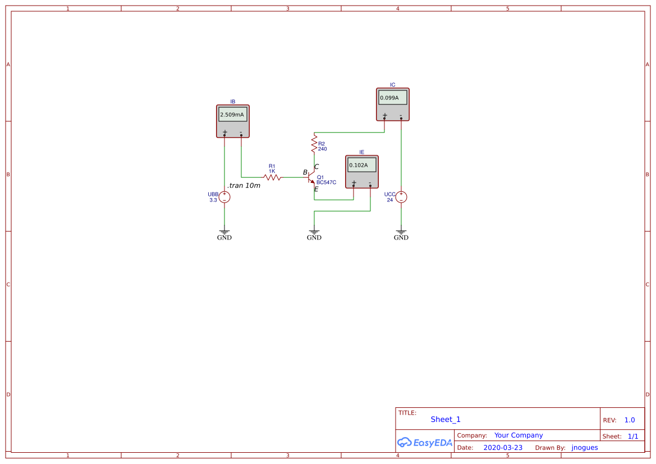Select the Your Company text
Screen dimensions: 656x464
[x=518, y=435]
